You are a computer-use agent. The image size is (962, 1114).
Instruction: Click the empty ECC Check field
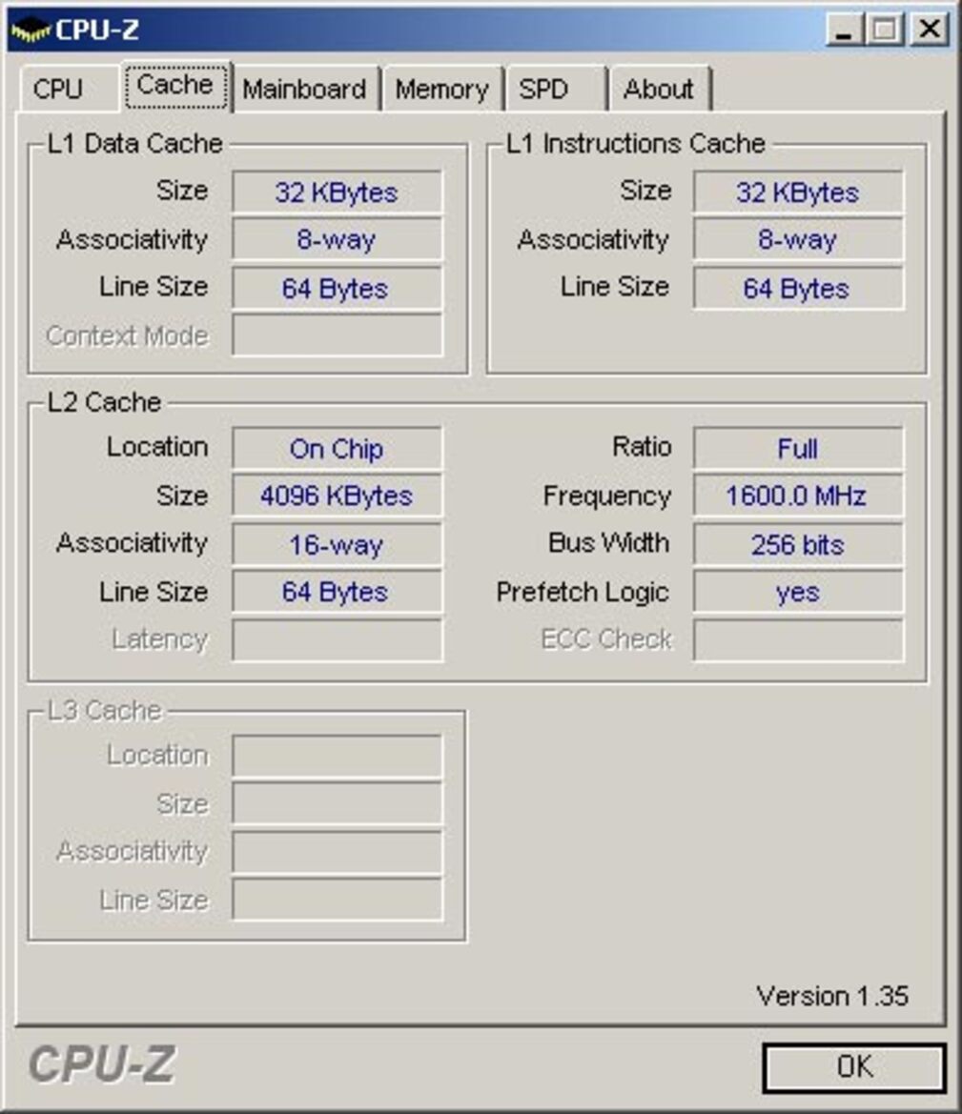pos(798,639)
